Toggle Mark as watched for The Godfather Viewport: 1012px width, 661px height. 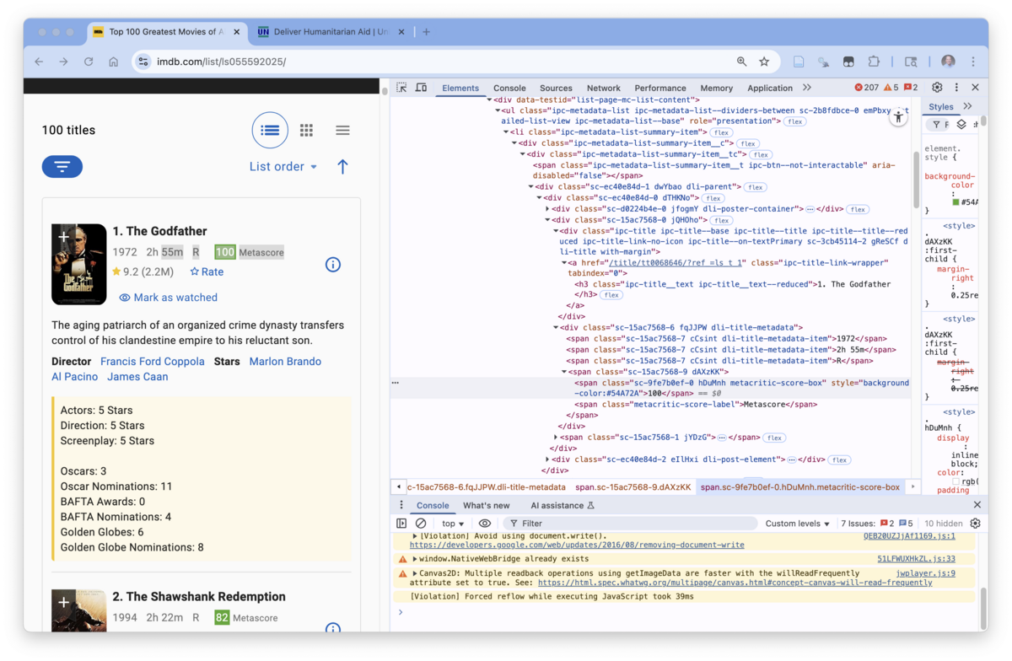169,298
